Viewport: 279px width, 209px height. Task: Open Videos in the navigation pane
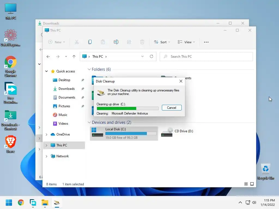click(63, 124)
